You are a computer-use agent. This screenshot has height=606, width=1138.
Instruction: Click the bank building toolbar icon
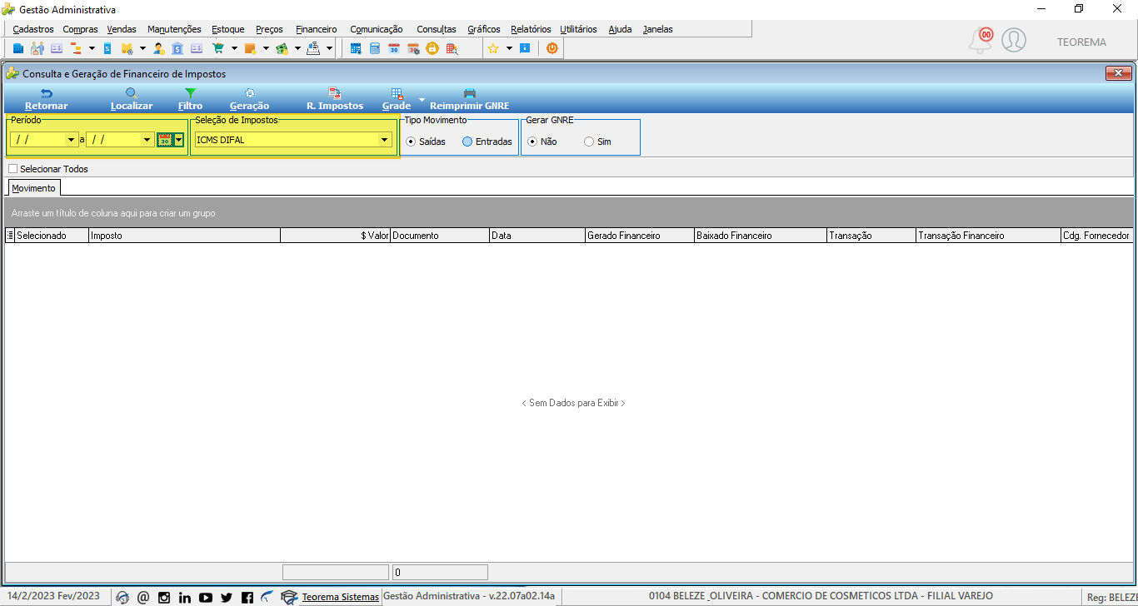pyautogui.click(x=178, y=48)
